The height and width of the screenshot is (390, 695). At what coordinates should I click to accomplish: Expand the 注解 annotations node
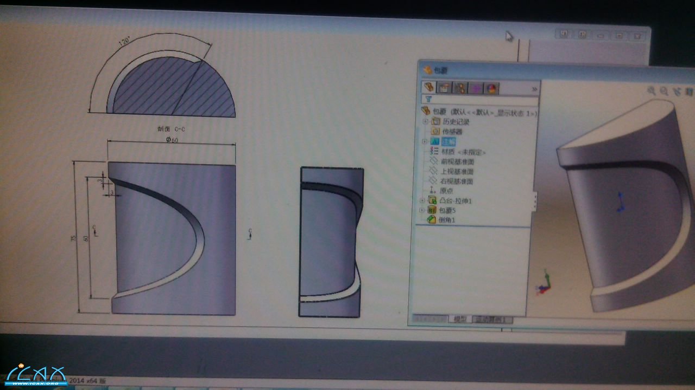coord(425,141)
